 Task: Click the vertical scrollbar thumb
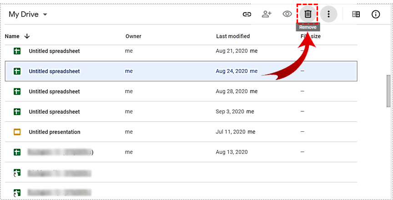[388, 90]
